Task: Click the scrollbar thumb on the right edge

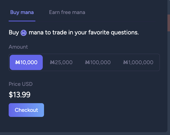Action: [169, 23]
